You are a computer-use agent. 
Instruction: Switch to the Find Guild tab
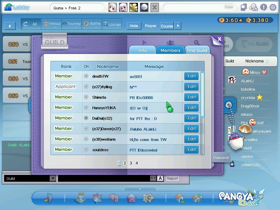197,50
